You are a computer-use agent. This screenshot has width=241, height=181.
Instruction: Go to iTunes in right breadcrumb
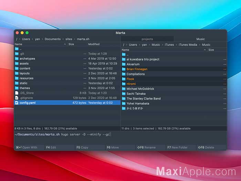(x=169, y=45)
